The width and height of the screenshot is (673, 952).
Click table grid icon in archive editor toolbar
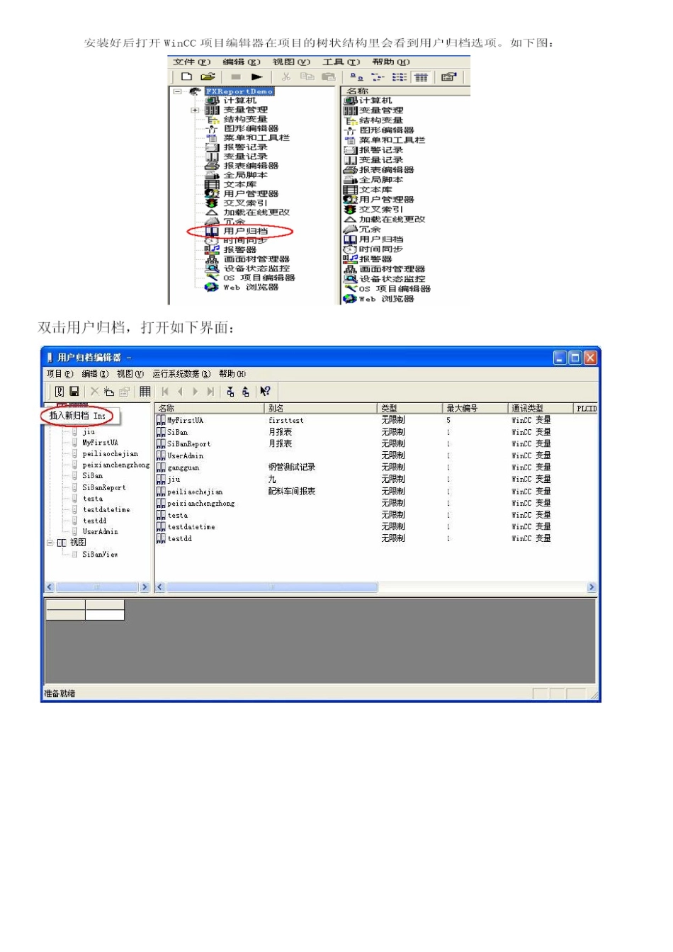145,391
